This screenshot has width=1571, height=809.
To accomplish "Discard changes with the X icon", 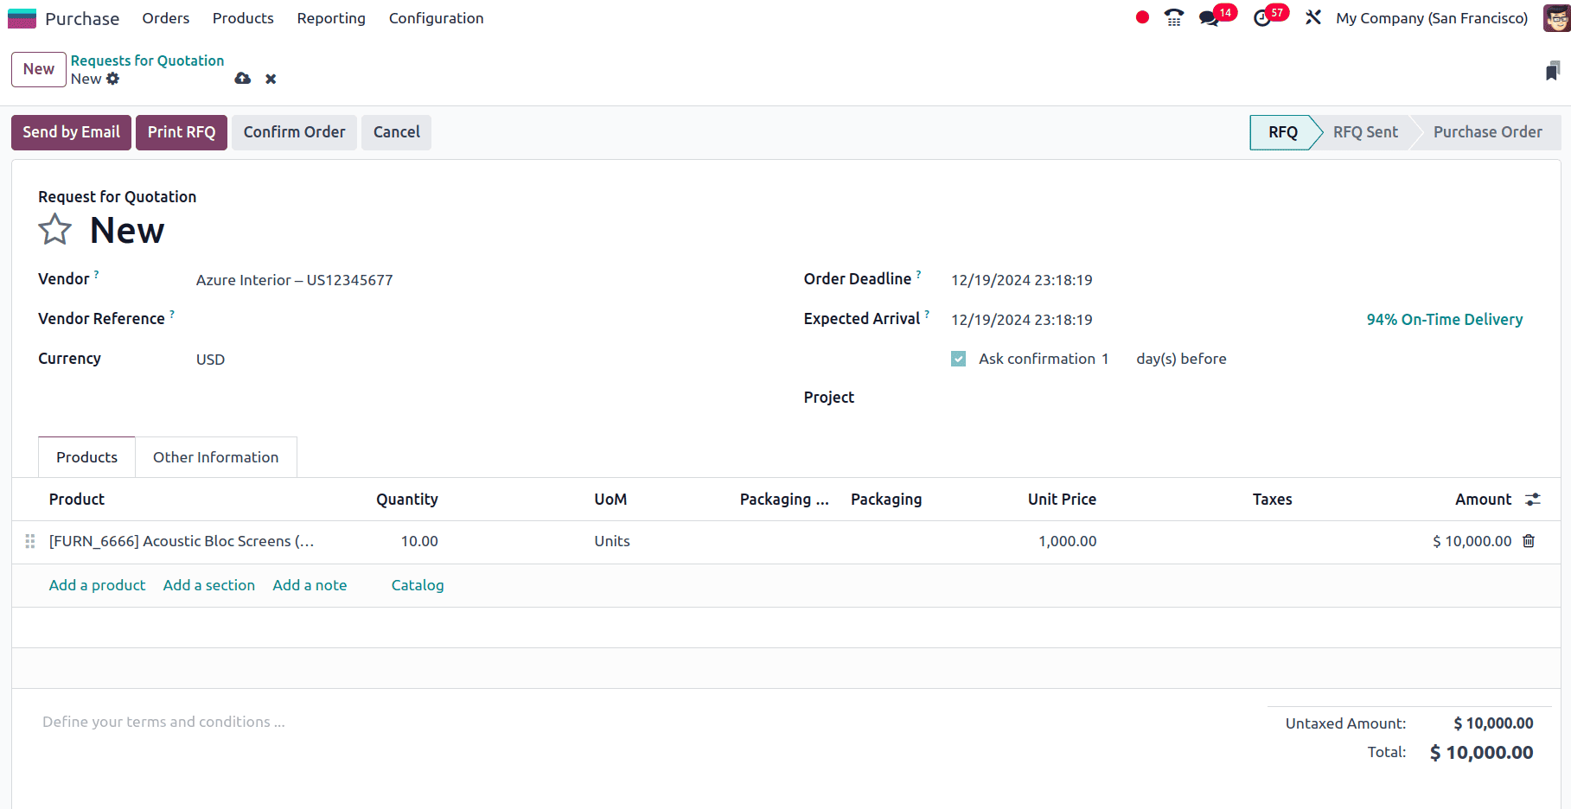I will click(271, 79).
